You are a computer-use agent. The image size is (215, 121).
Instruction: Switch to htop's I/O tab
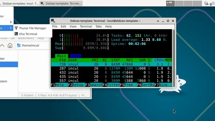[76, 56]
